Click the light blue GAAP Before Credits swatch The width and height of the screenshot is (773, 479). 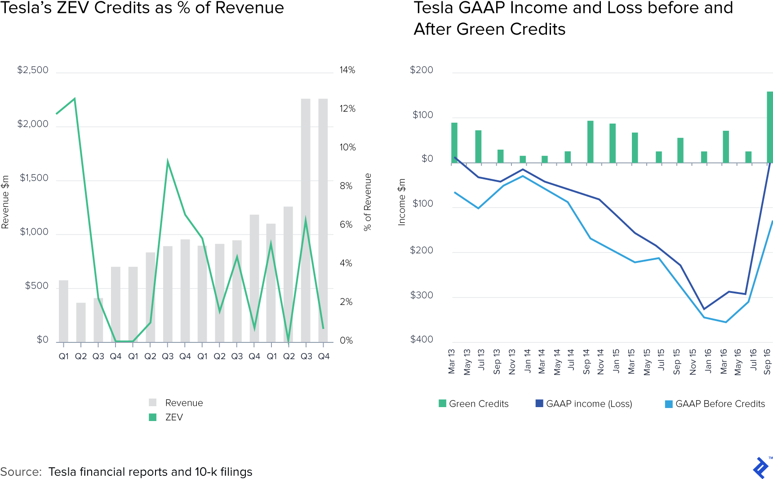[x=669, y=404]
